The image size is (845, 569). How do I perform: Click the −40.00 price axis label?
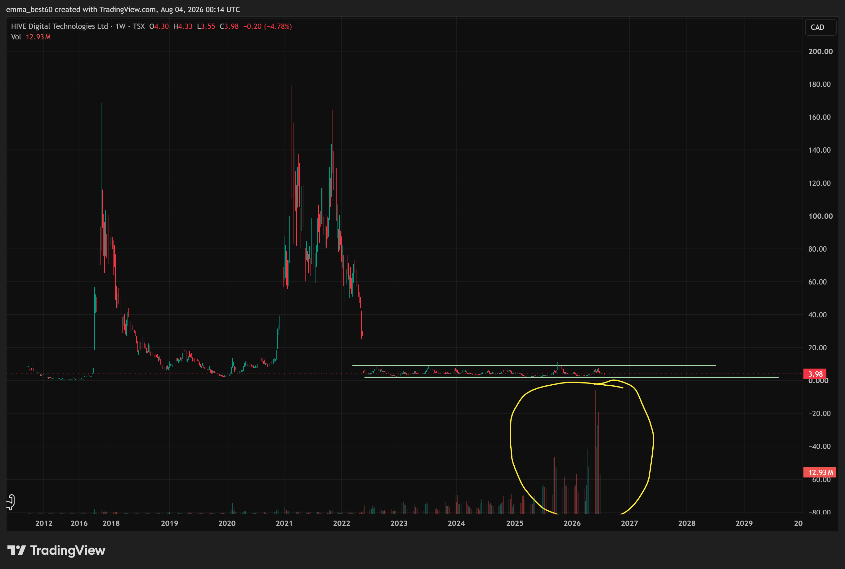click(819, 446)
